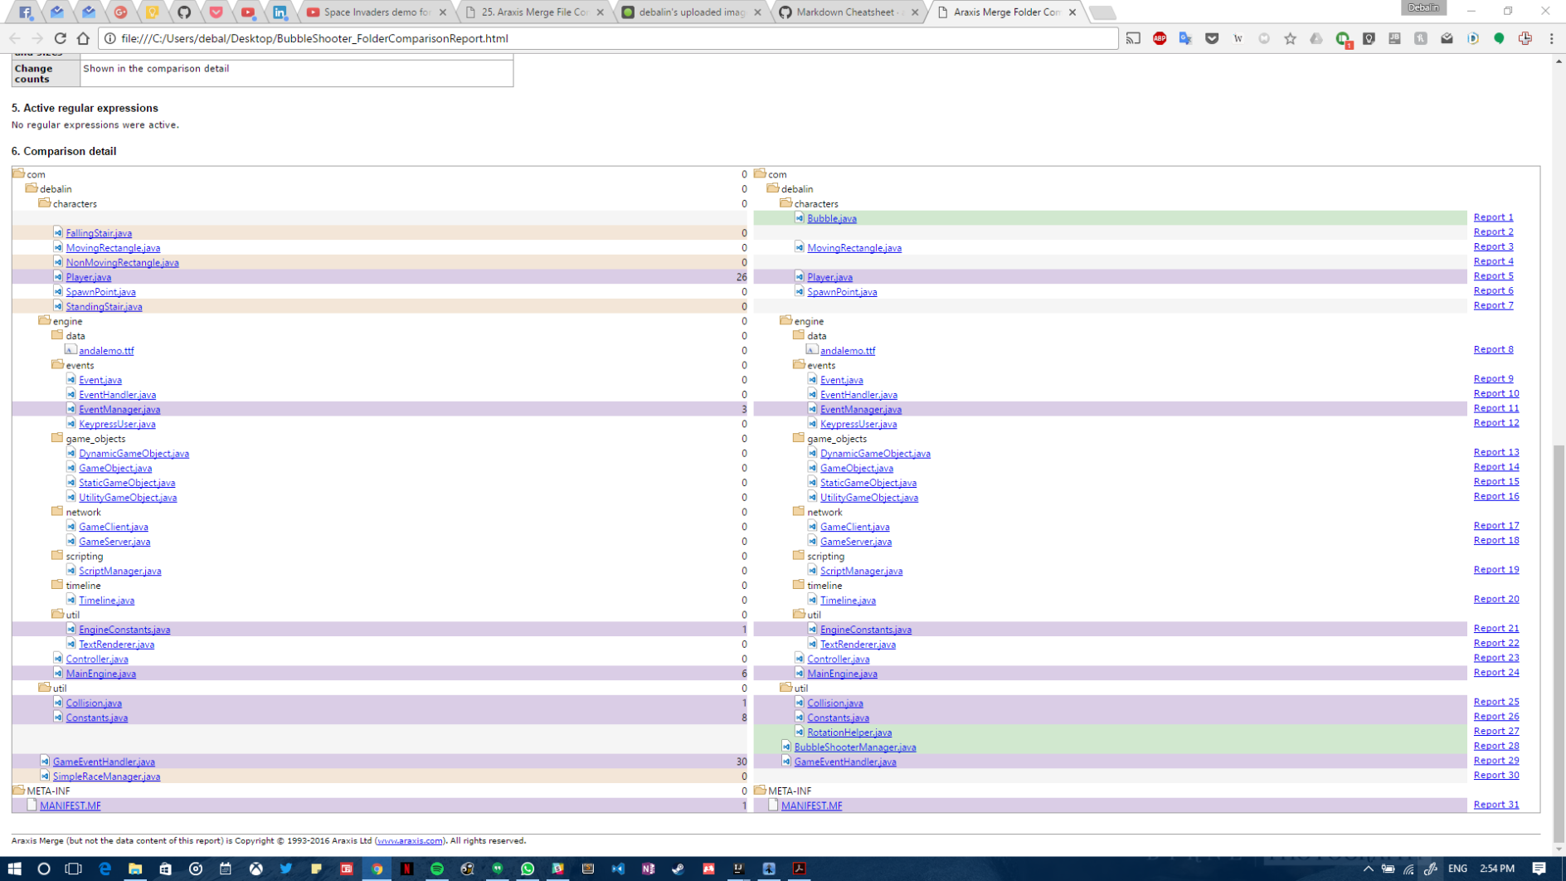The height and width of the screenshot is (881, 1566).
Task: Toggle the green messenger extension icon
Action: pos(1498,38)
